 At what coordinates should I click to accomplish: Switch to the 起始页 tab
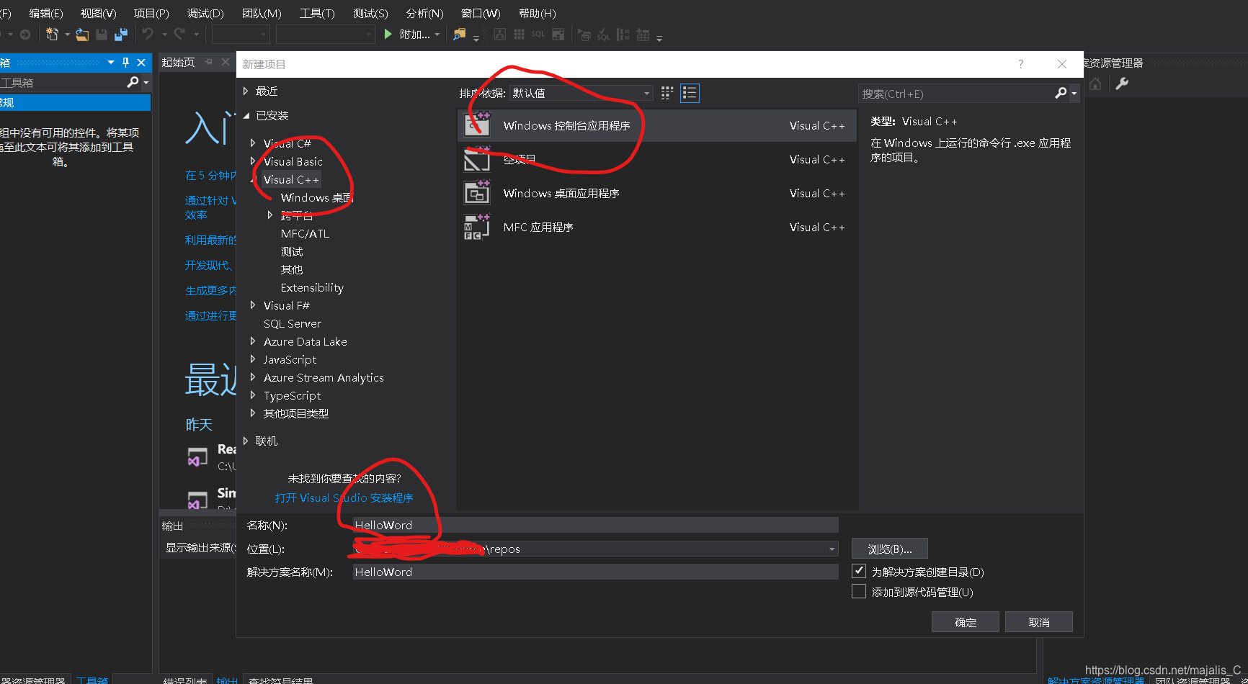178,62
